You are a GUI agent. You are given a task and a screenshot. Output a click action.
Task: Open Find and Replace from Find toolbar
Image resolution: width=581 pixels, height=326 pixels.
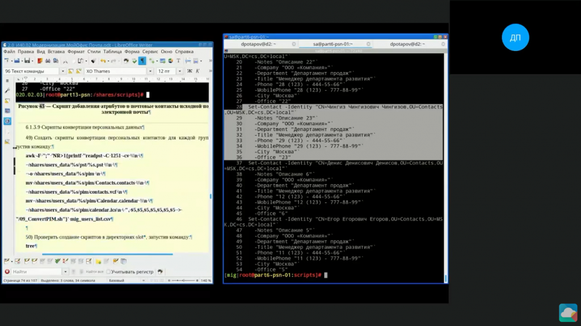[160, 272]
